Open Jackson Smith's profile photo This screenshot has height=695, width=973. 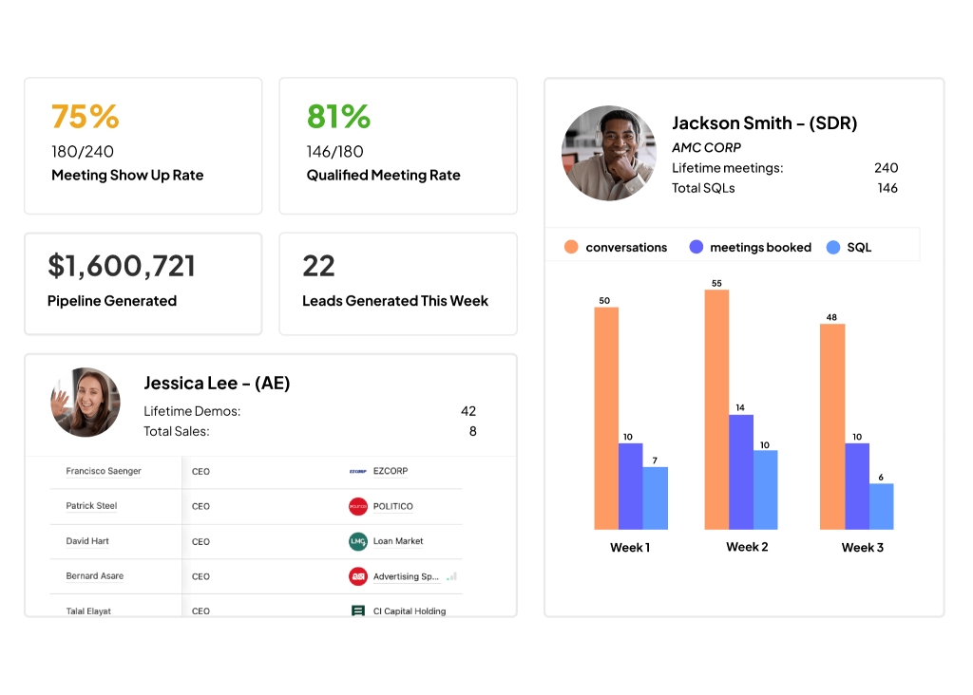click(x=609, y=153)
